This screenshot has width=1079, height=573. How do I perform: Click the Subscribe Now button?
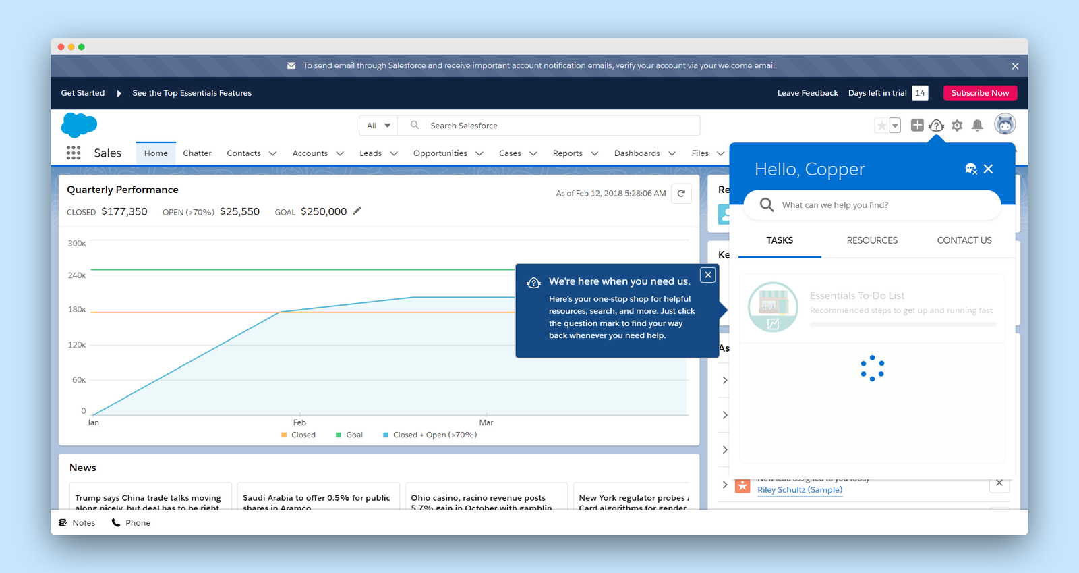[980, 93]
